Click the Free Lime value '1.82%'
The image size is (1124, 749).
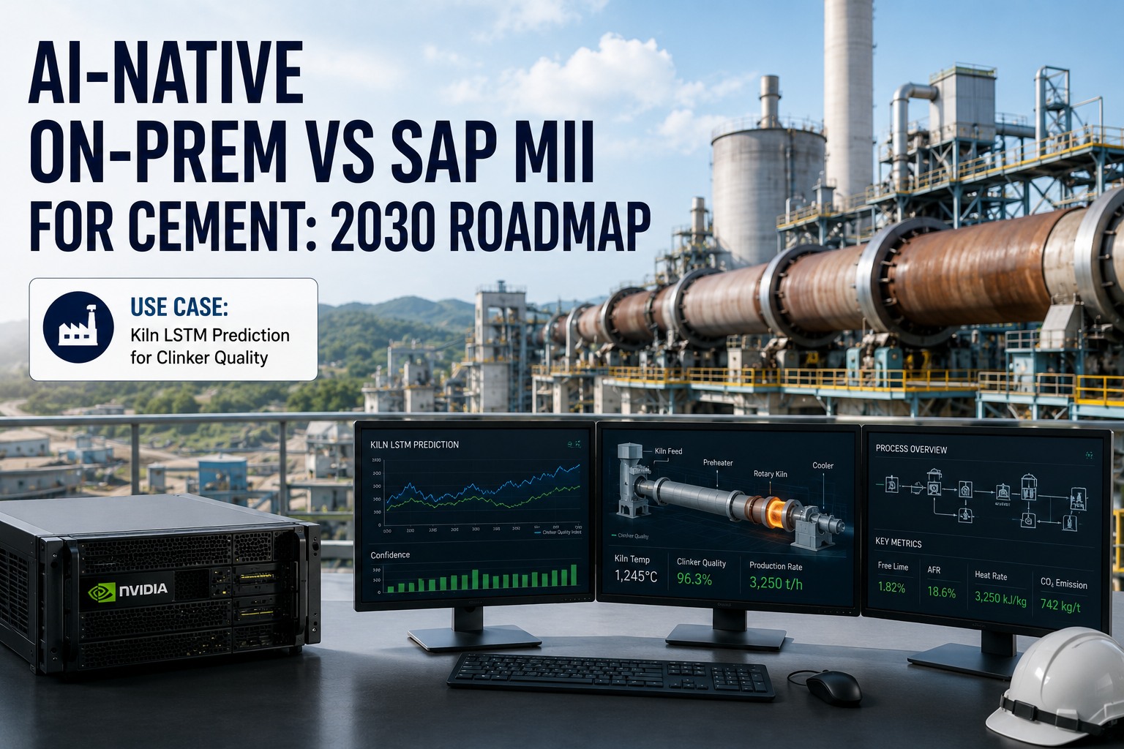[x=891, y=587]
